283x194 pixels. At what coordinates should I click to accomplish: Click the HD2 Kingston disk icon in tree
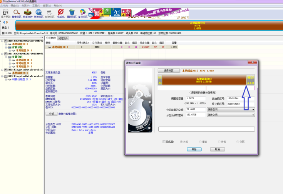coord(6,70)
